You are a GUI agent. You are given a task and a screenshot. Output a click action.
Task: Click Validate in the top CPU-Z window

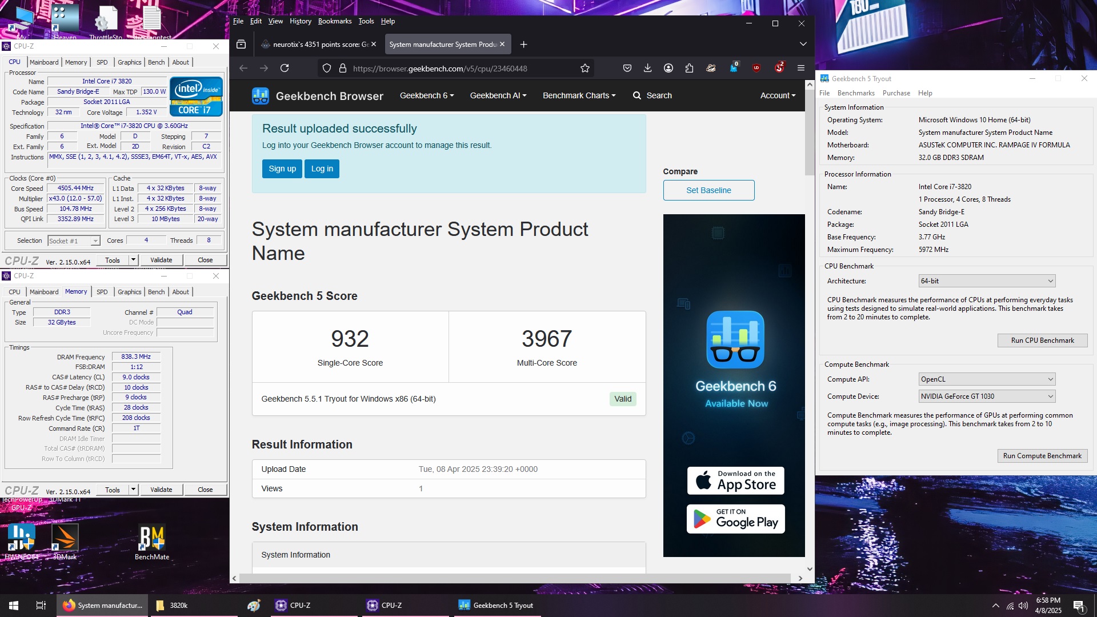[161, 260]
